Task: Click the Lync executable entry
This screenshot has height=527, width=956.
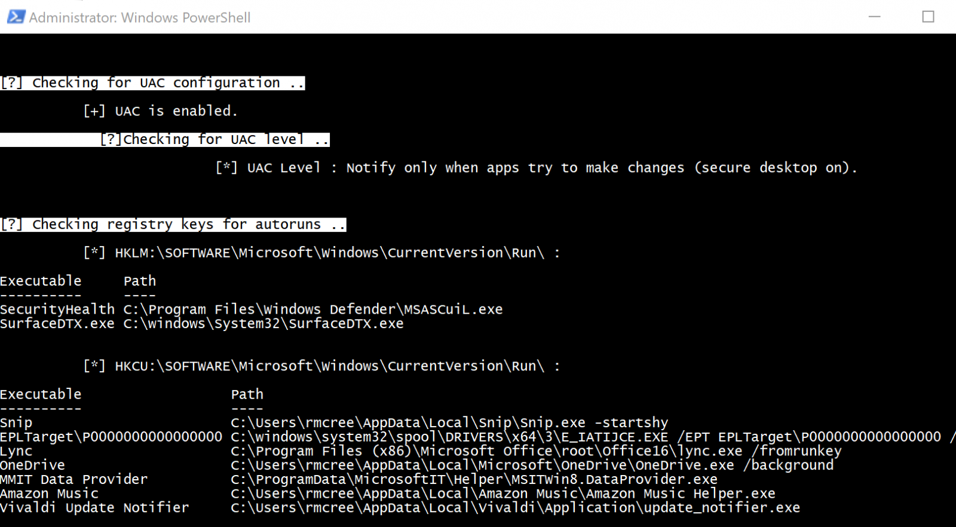Action: 16,451
